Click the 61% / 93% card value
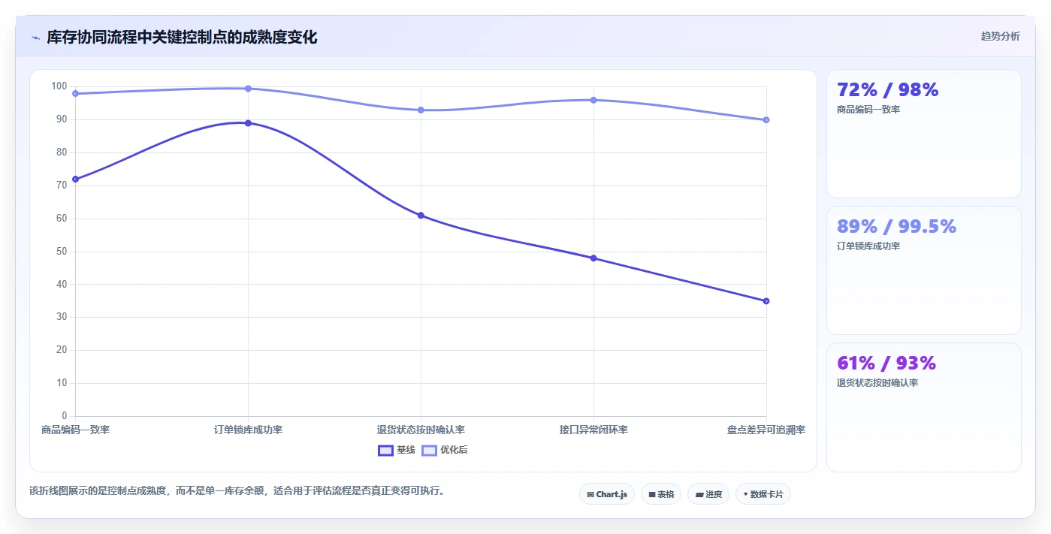 pos(886,364)
